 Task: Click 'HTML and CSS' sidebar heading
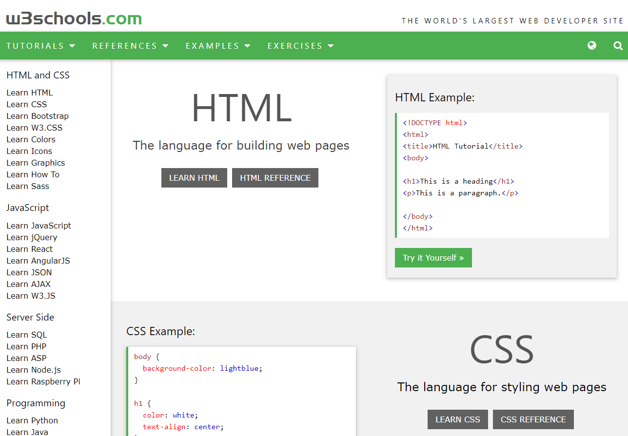38,75
